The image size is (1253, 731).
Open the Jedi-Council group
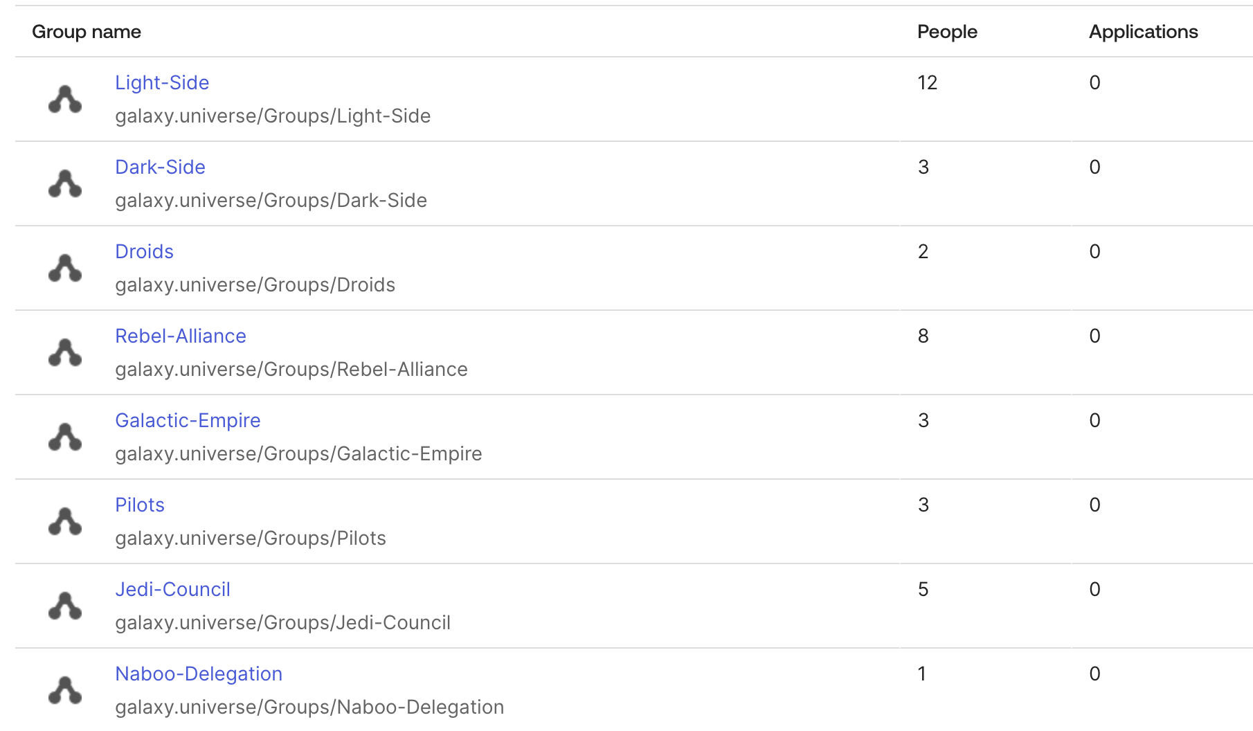click(172, 589)
